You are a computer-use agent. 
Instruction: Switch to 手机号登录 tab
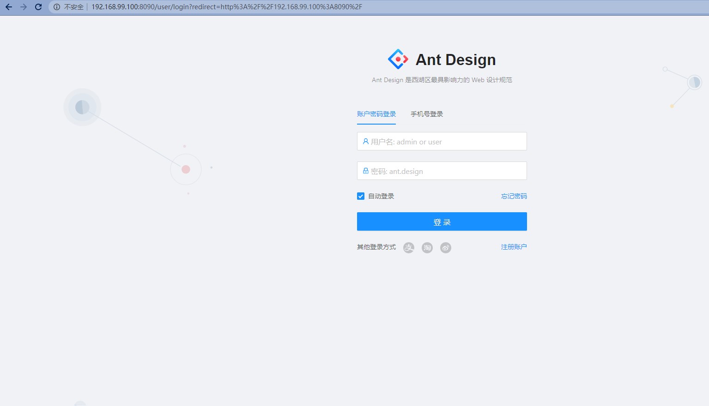coord(427,114)
